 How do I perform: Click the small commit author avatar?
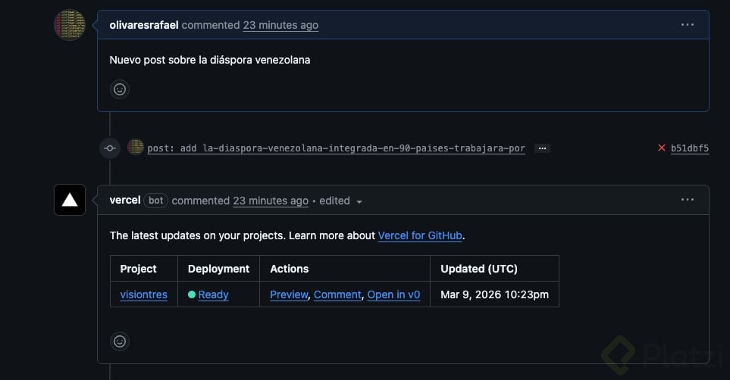tap(136, 148)
